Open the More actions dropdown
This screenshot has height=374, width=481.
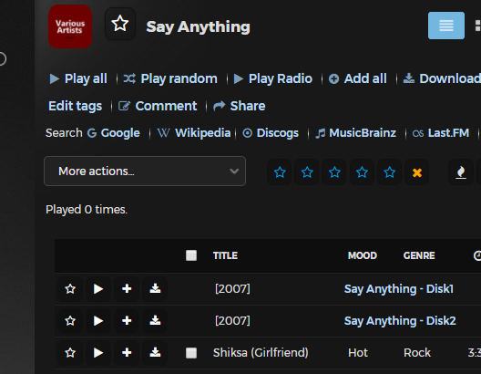pos(145,171)
